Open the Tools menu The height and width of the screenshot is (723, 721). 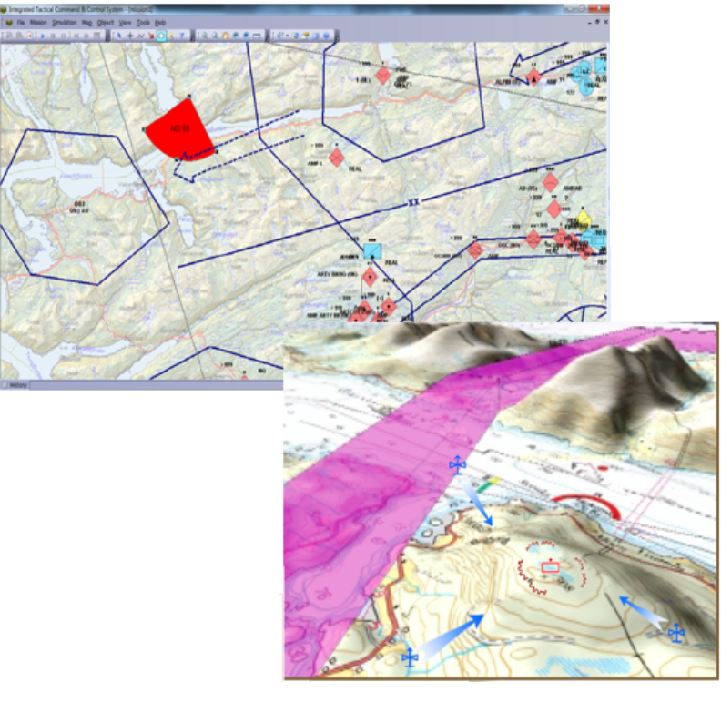coord(143,21)
